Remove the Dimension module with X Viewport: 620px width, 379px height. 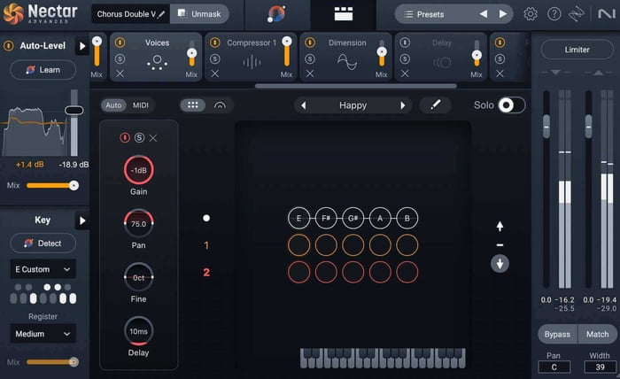310,73
